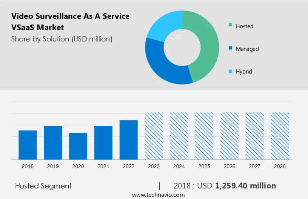The height and width of the screenshot is (199, 308).
Task: Click the 2023 hatched forecast bar
Action: [x=154, y=136]
